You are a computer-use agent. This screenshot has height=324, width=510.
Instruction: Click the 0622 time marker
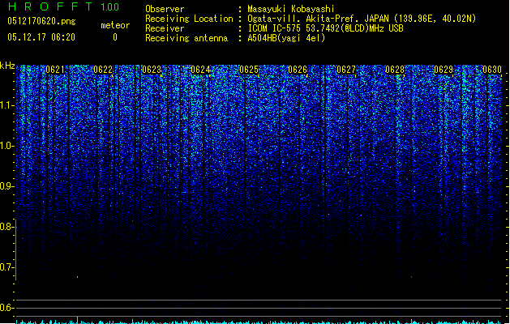click(x=103, y=70)
